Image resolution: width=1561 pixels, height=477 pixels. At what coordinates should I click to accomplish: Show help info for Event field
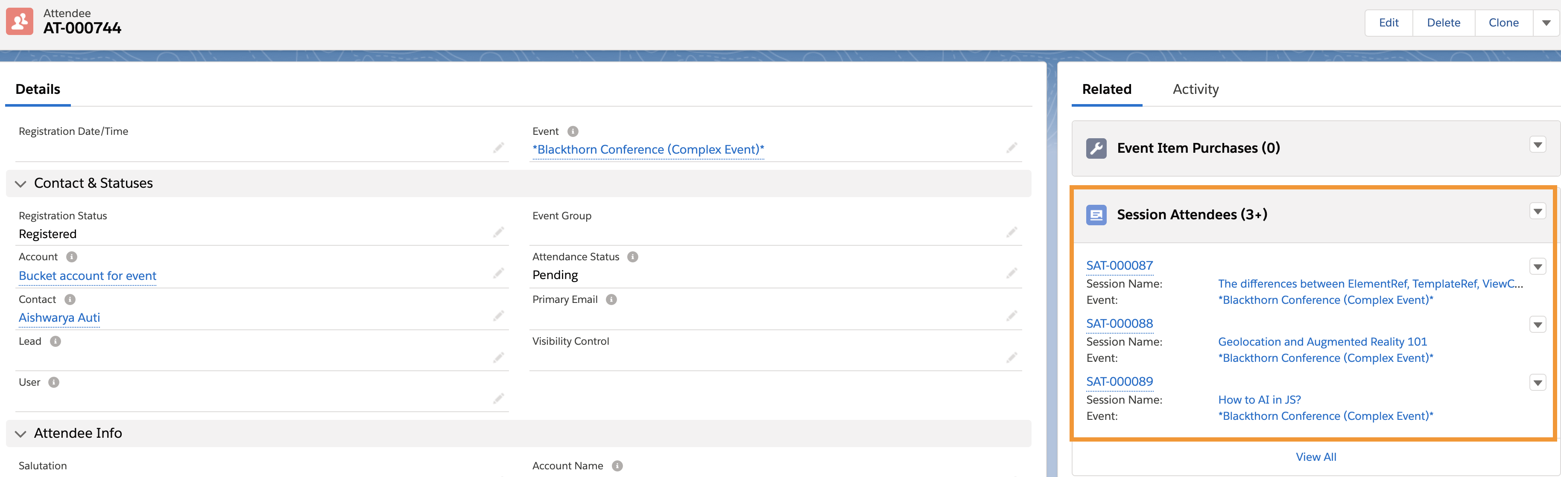573,131
